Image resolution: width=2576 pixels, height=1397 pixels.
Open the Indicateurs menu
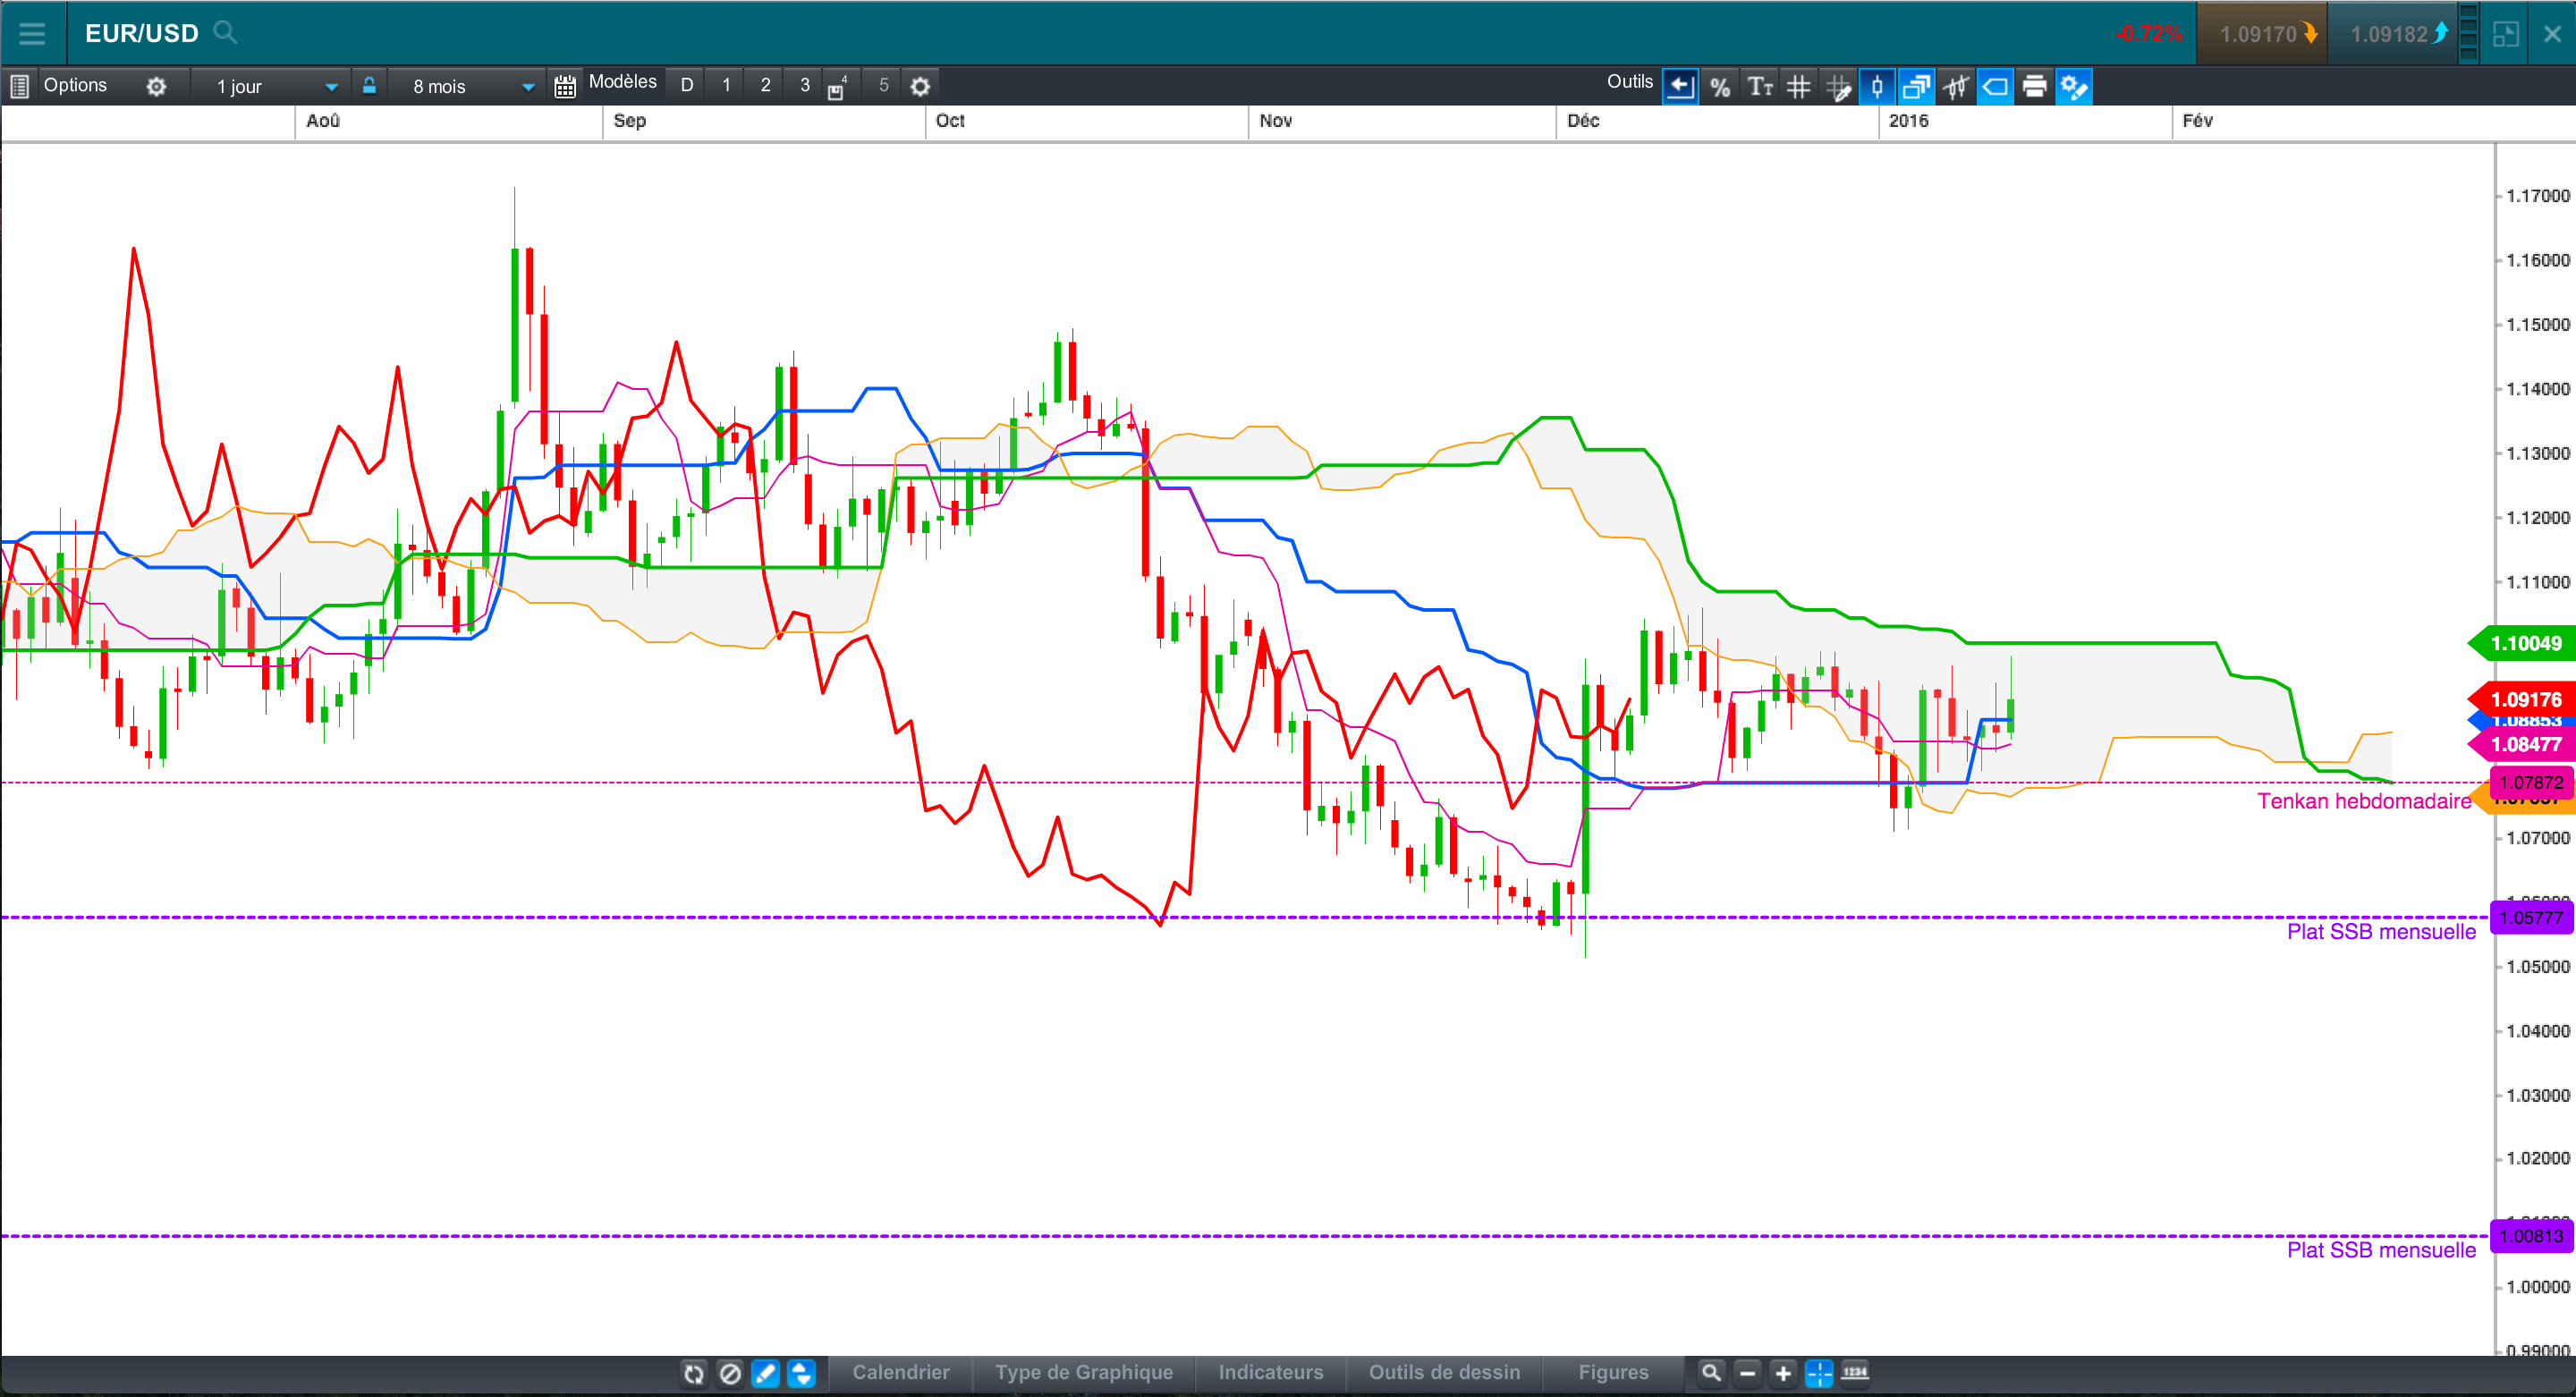[1270, 1373]
